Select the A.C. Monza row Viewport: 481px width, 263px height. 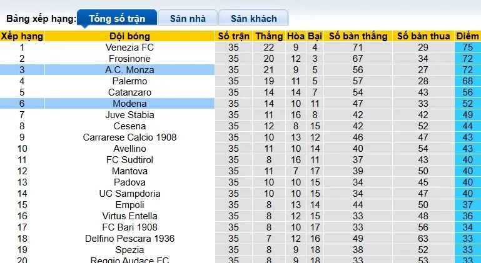[130, 70]
